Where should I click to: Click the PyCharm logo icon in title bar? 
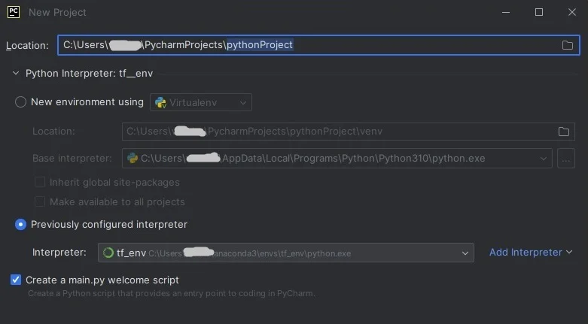[x=13, y=12]
